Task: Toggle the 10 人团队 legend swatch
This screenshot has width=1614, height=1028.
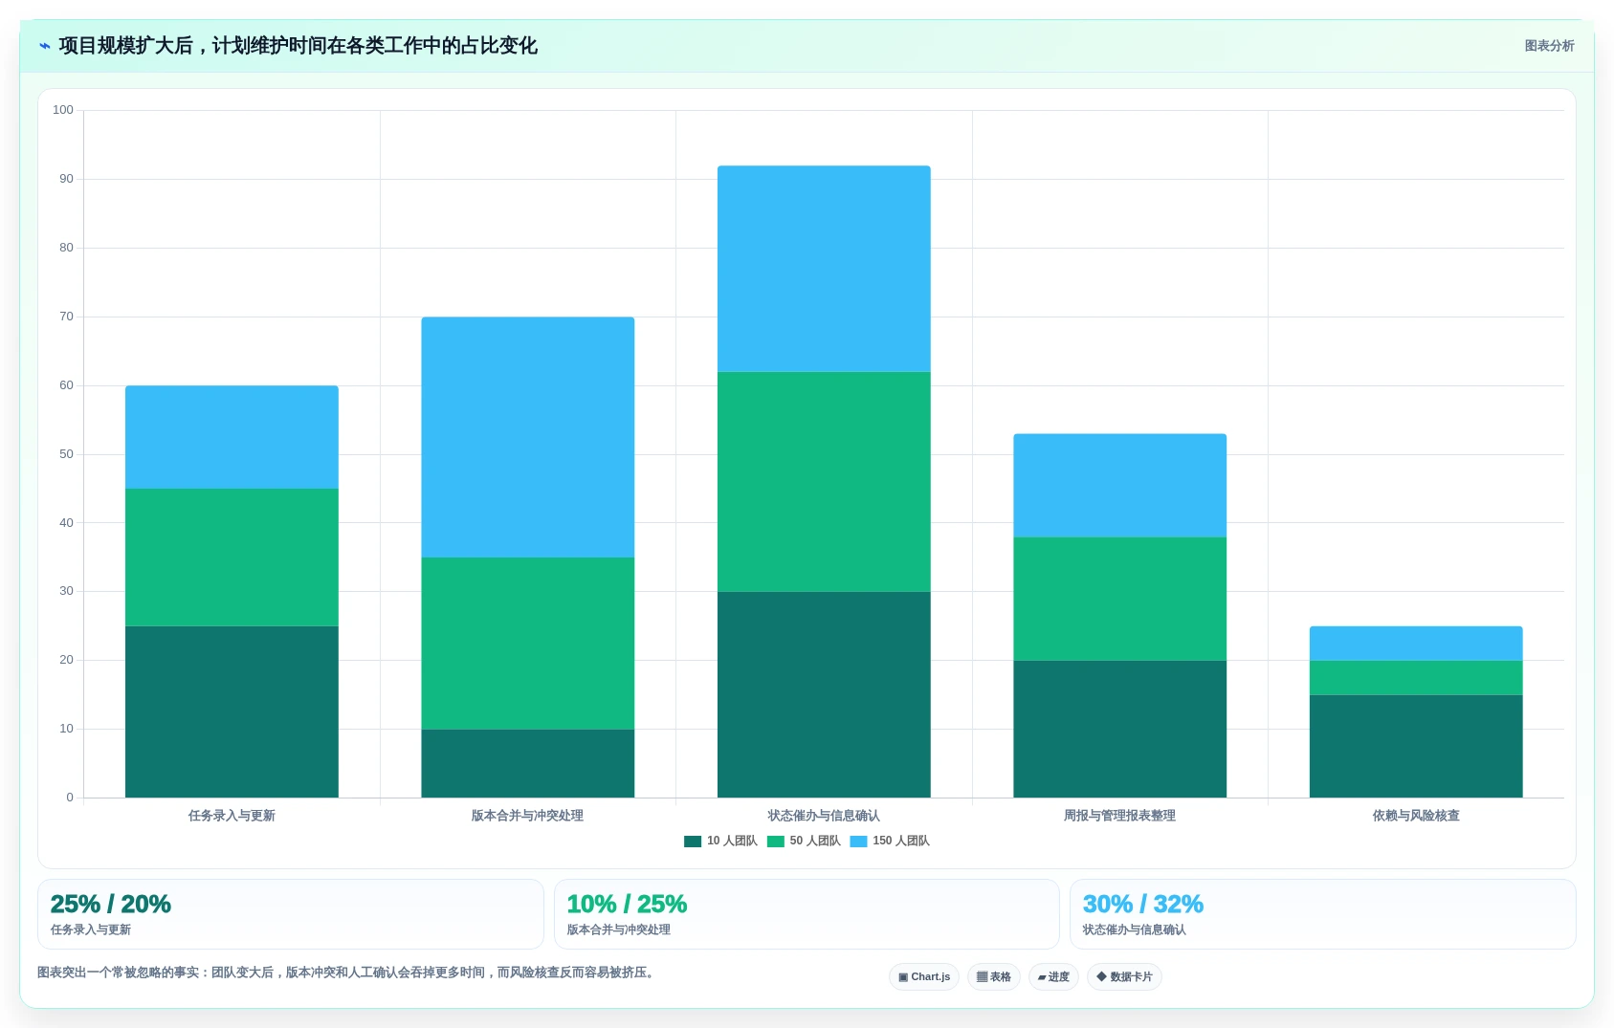Action: click(x=693, y=842)
